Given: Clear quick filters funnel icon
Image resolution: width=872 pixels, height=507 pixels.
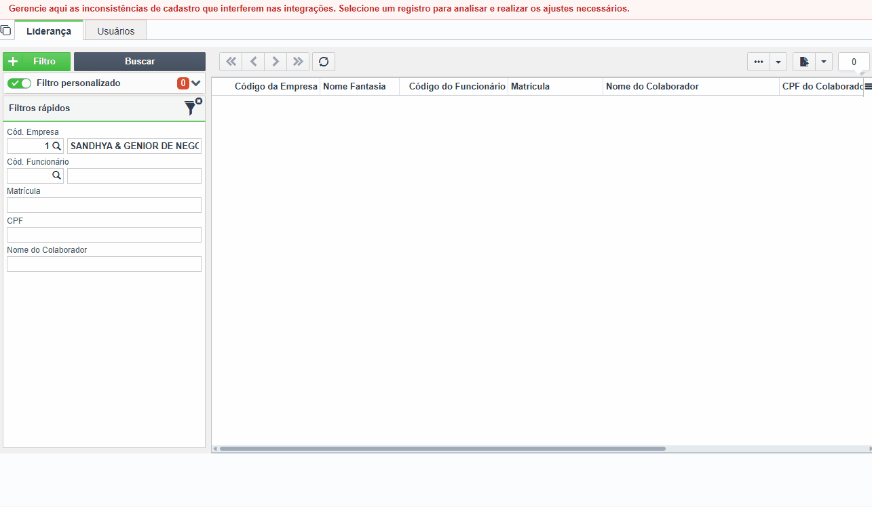Looking at the screenshot, I should [193, 106].
